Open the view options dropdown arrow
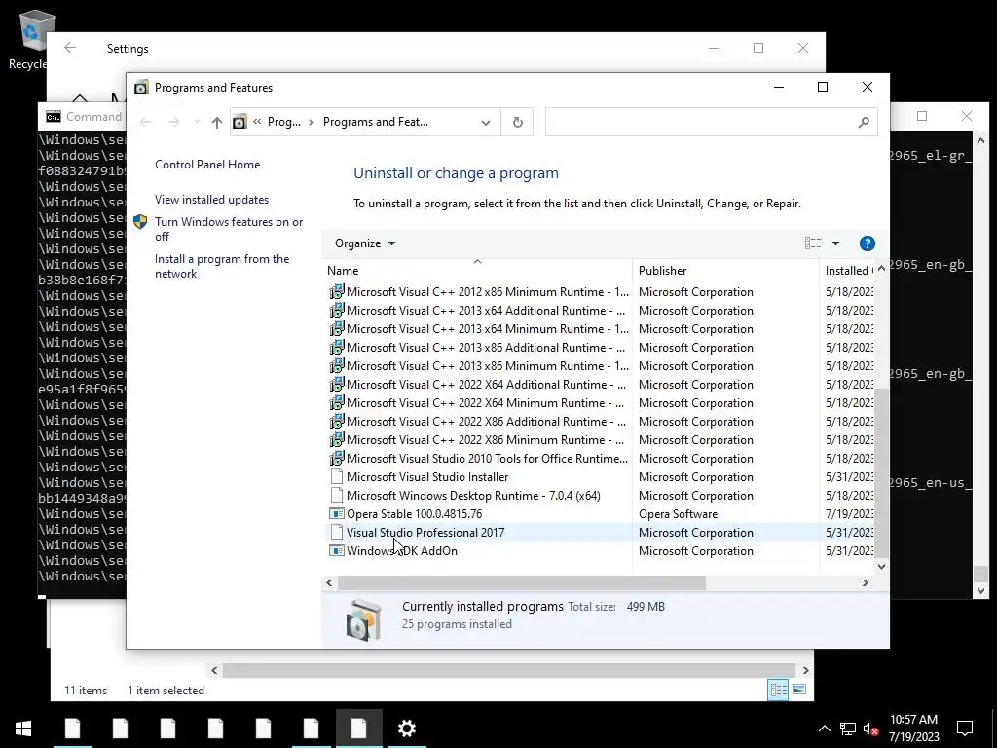This screenshot has height=748, width=997. pos(835,243)
